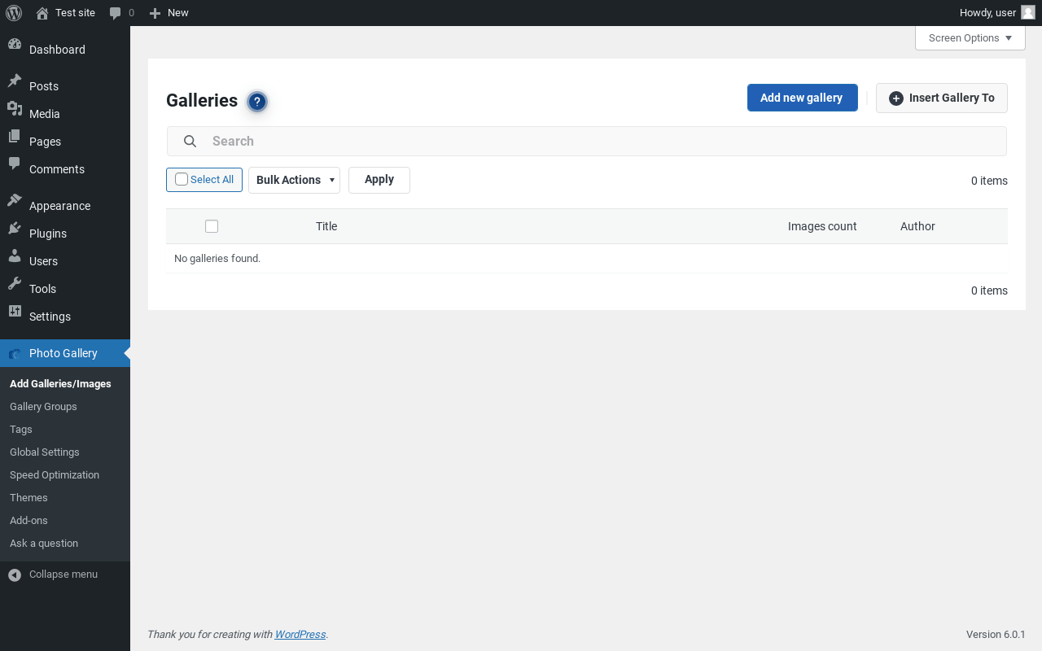Click the Dashboard gauge icon
The width and height of the screenshot is (1042, 651).
15,49
